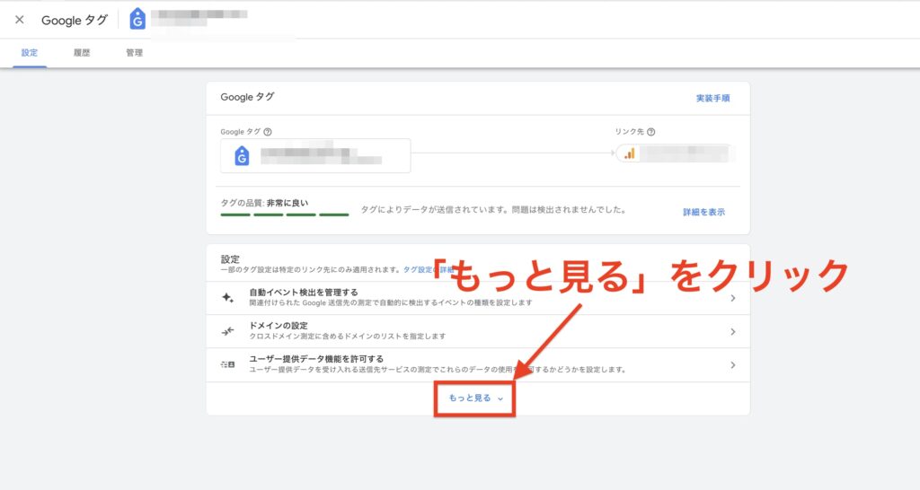Expand the ドメインの設定 row chevron
Image resolution: width=920 pixels, height=490 pixels.
click(733, 331)
